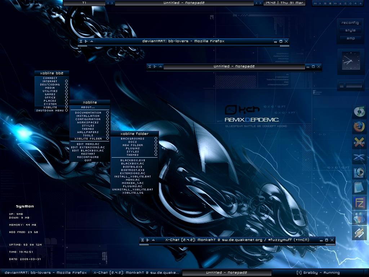Click the analog clock widget
Screen dimensions: 369x277
pos(351,61)
